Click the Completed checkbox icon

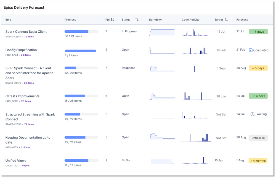(251, 50)
